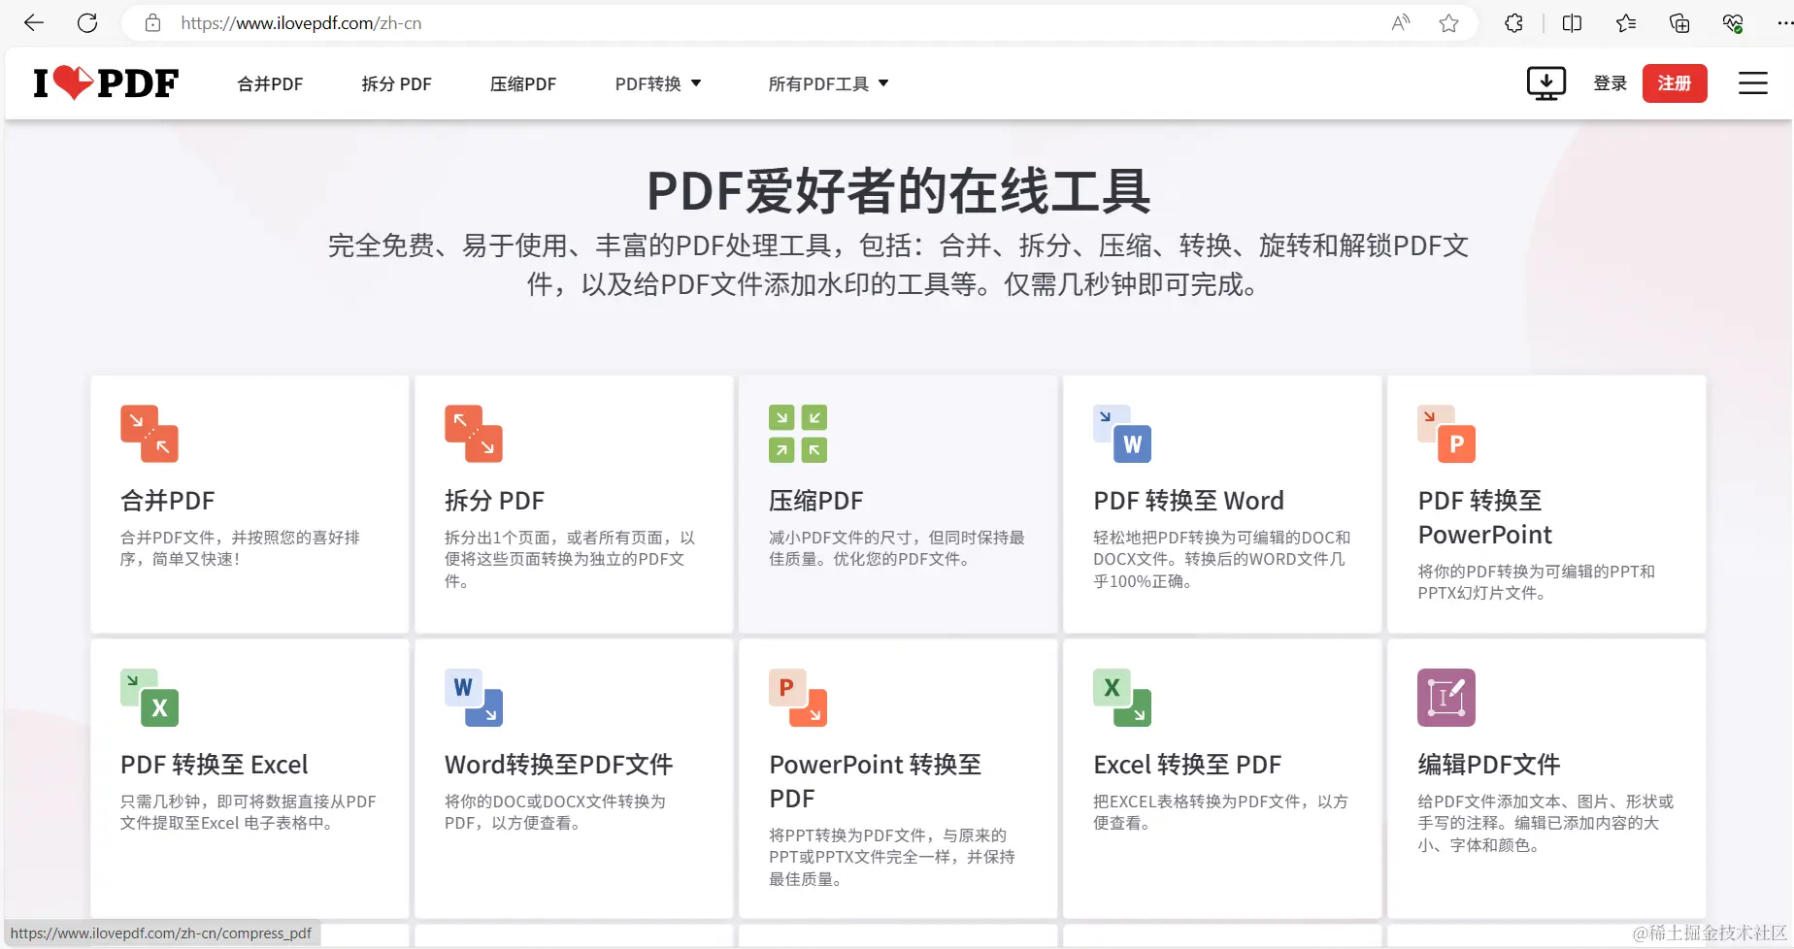The image size is (1794, 949).
Task: Click description '给PDF文件添加文本、图片'
Action: [x=1545, y=823]
